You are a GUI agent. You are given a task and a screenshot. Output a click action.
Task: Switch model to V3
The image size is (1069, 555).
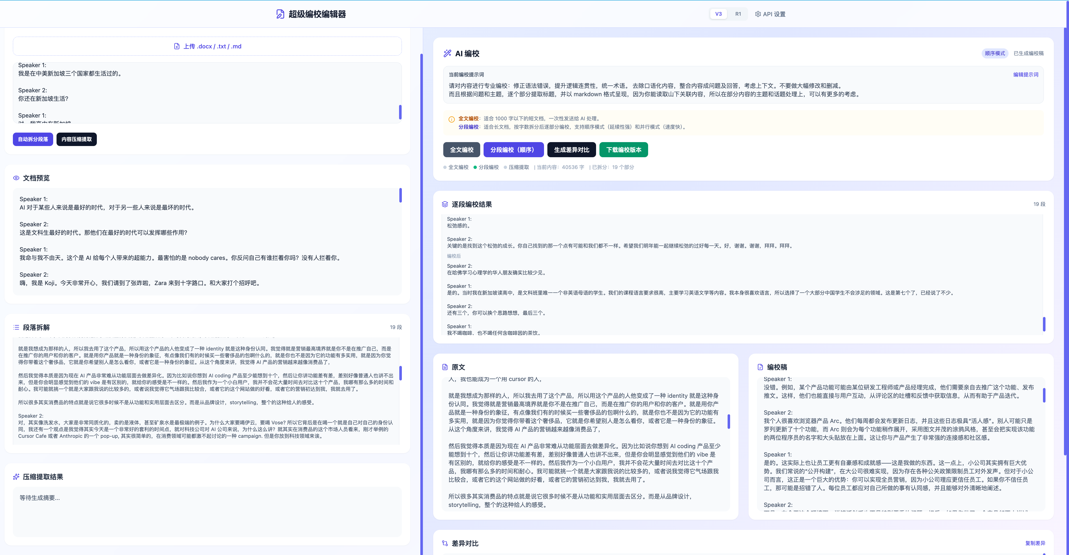click(x=718, y=14)
